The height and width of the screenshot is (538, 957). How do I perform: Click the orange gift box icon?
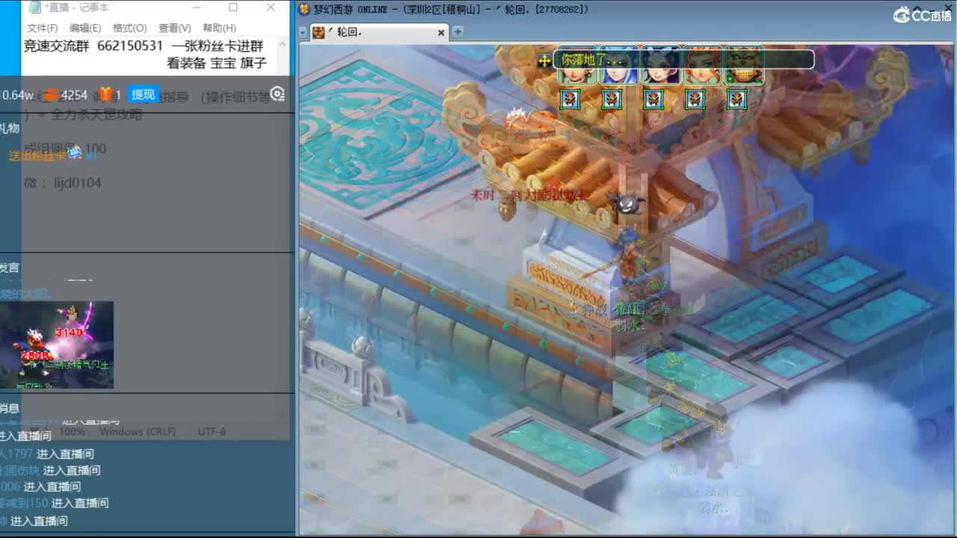pyautogui.click(x=105, y=94)
